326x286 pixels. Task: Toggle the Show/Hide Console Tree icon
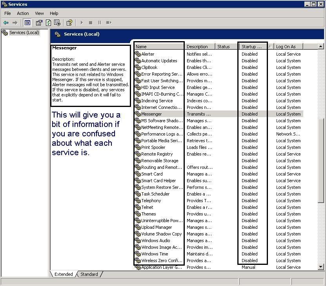coord(27,23)
